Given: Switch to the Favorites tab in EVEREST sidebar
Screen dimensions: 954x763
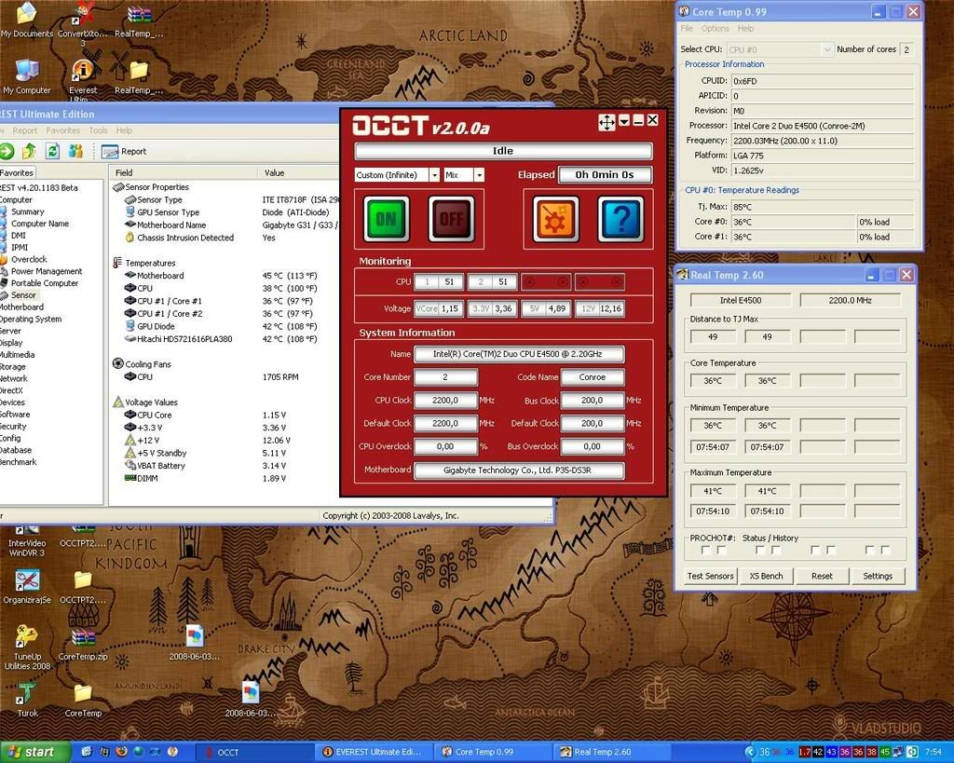Looking at the screenshot, I should pyautogui.click(x=17, y=172).
